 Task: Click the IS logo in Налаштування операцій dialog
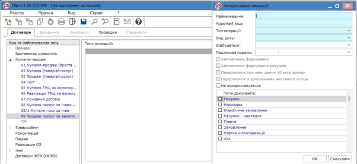tap(219, 6)
